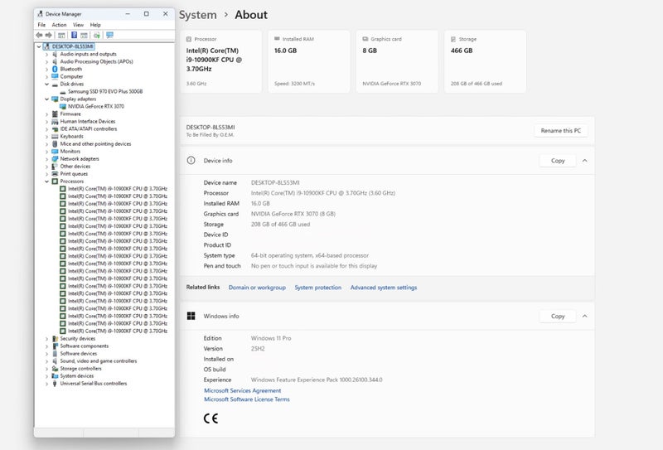Select the Software components row
The width and height of the screenshot is (663, 450).
point(85,346)
